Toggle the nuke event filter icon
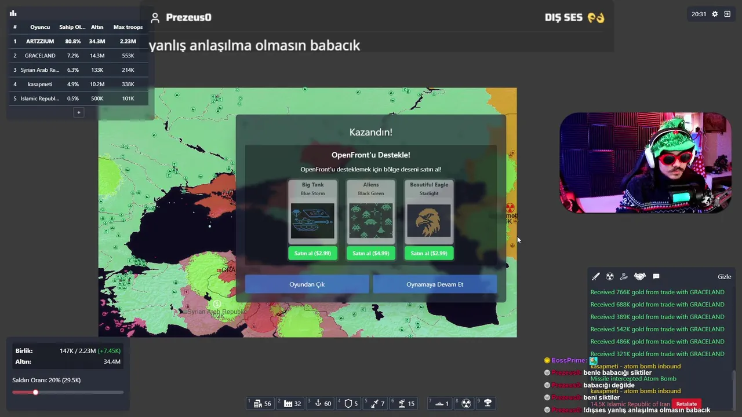Image resolution: width=742 pixels, height=417 pixels. [x=610, y=277]
